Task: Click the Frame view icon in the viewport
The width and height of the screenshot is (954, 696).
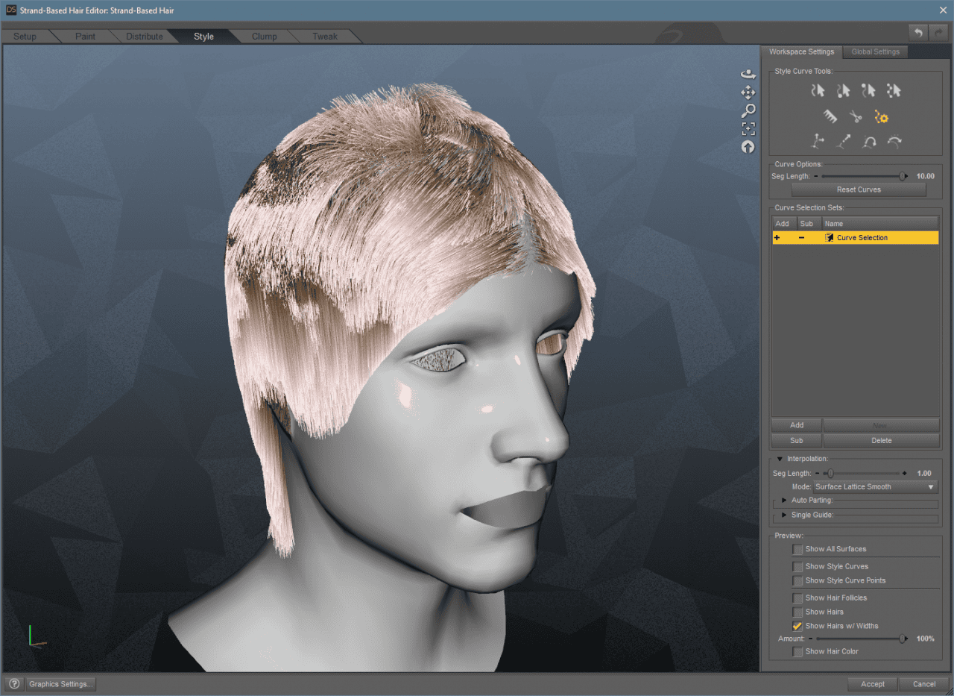Action: coord(748,128)
